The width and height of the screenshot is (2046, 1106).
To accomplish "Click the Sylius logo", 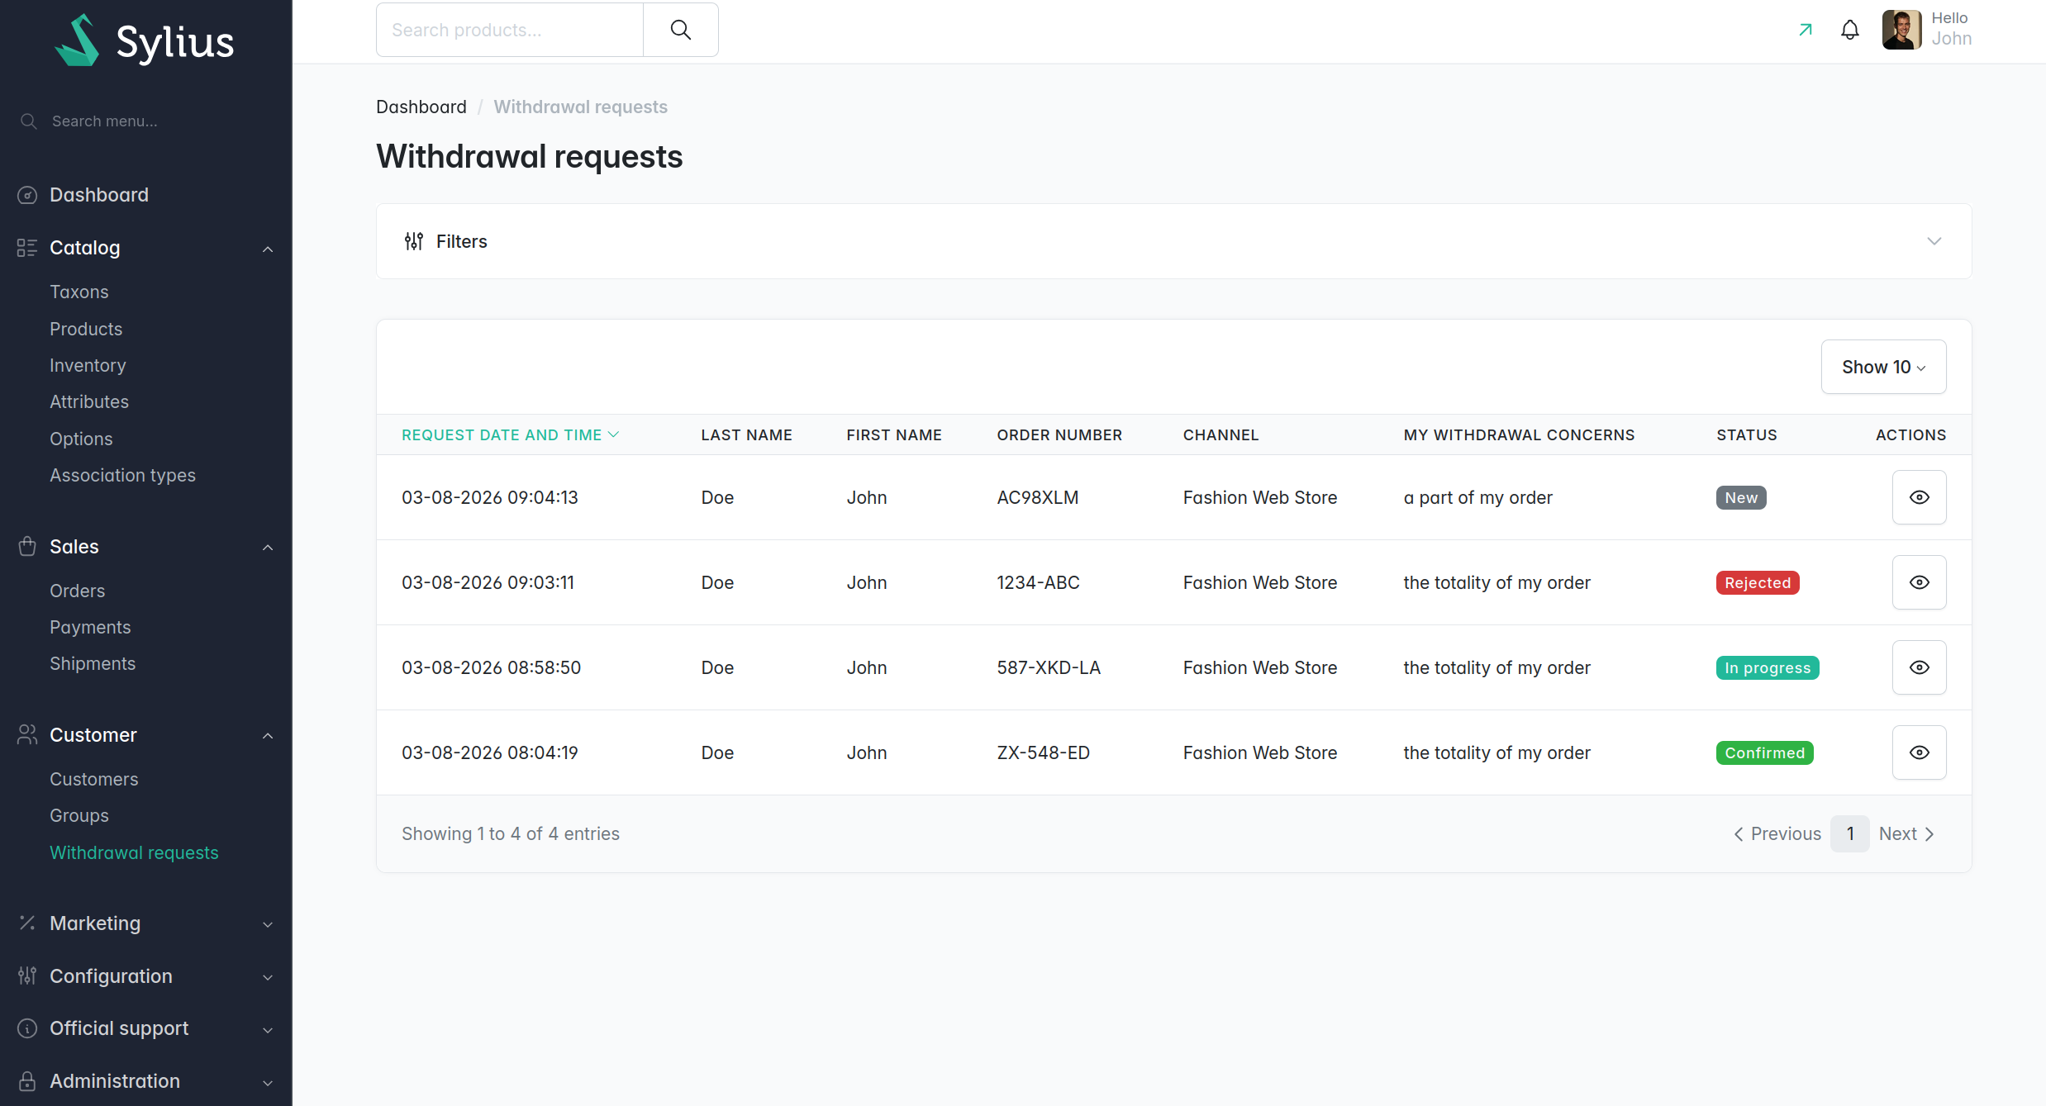I will (x=145, y=40).
